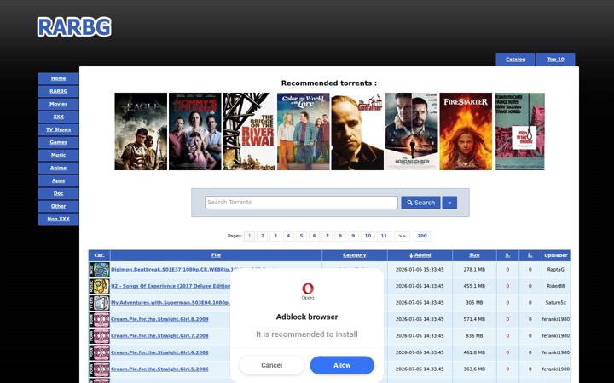Open XXX category in sidebar
Image resolution: width=614 pixels, height=383 pixels.
click(58, 117)
